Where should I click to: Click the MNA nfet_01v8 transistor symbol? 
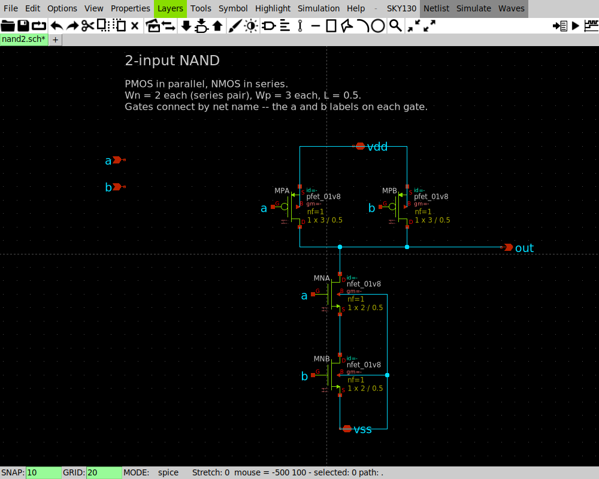(332, 294)
